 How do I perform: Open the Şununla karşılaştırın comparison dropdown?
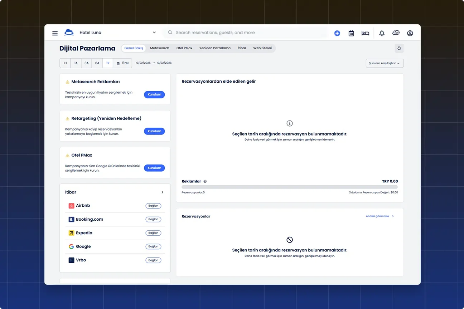coord(385,63)
